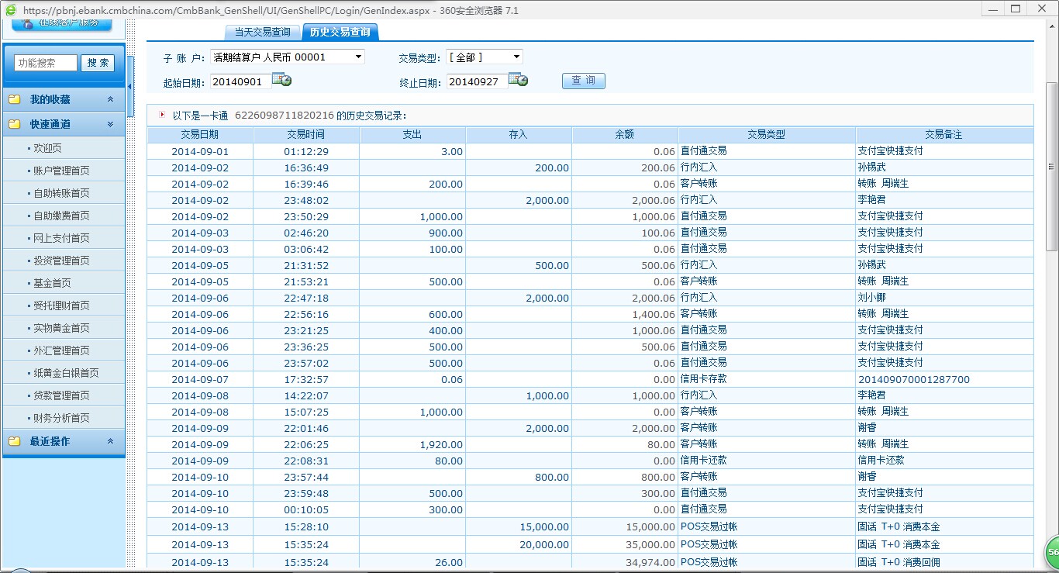Viewport: 1059px width, 573px height.
Task: Click the folder icon beside 最近操作
Action: coord(15,441)
